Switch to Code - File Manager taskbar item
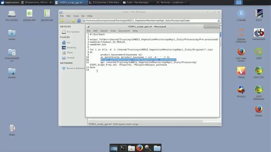This screenshot has width=271, height=152. pyautogui.click(x=138, y=3)
